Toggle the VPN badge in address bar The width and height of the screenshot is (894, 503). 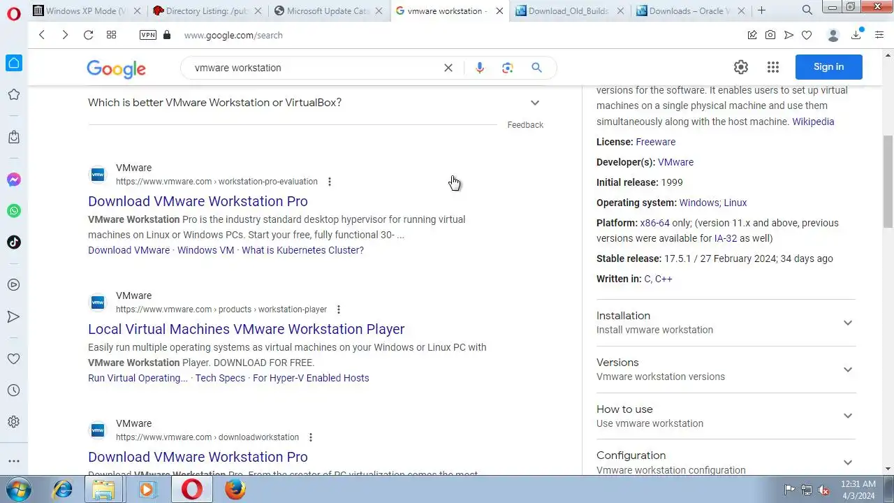(x=148, y=35)
